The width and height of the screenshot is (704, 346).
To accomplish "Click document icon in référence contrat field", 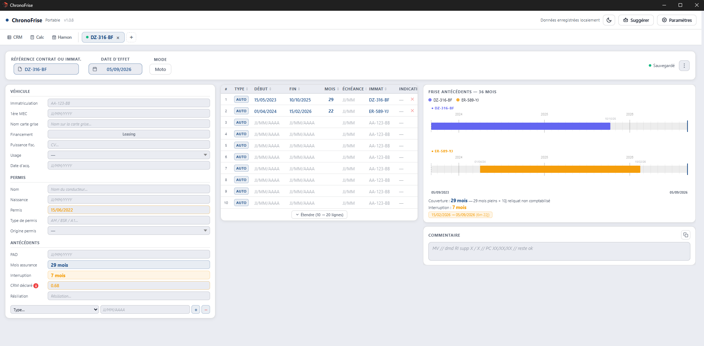I will tap(20, 69).
